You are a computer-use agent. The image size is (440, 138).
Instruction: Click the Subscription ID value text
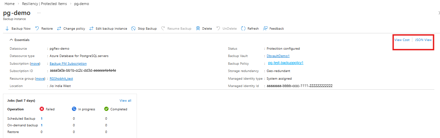tap(83, 71)
